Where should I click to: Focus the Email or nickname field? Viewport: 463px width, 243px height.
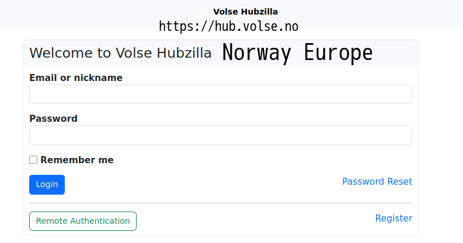[221, 94]
